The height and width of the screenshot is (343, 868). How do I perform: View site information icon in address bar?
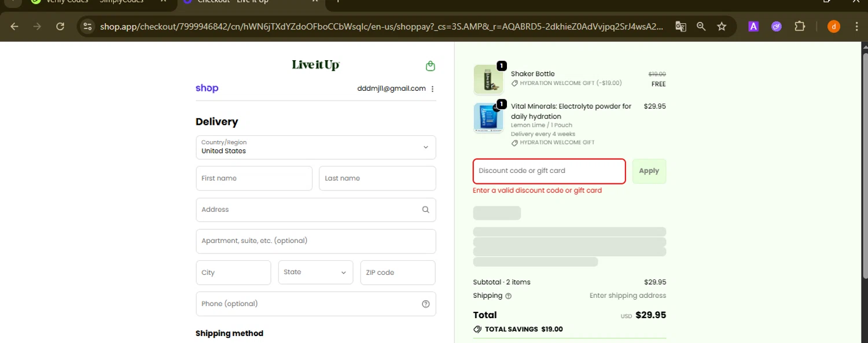pos(87,26)
